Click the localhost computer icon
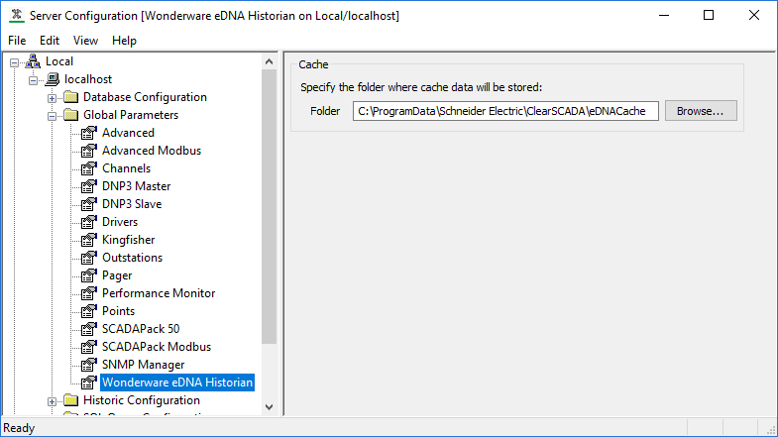This screenshot has height=437, width=778. 52,79
